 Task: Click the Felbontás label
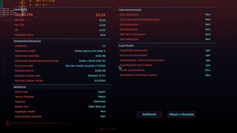pyautogui.click(x=20, y=102)
